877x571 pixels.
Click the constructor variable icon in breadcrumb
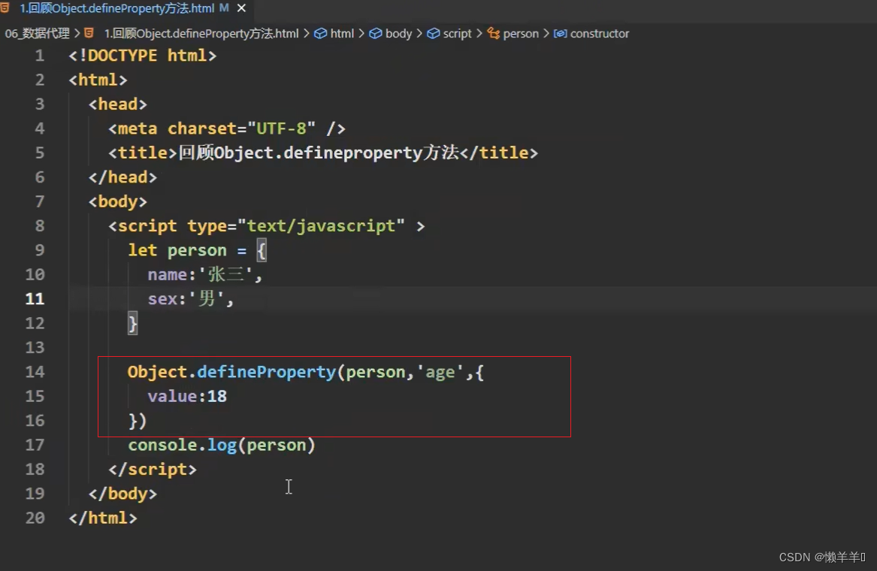560,34
